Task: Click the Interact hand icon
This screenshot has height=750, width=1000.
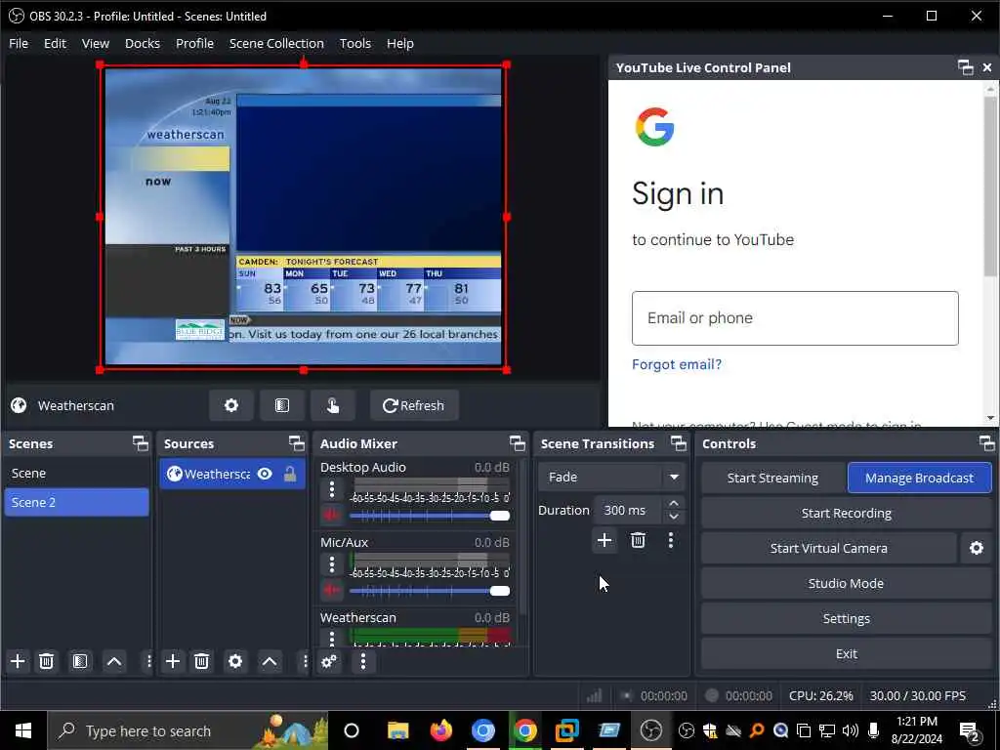Action: pyautogui.click(x=333, y=405)
